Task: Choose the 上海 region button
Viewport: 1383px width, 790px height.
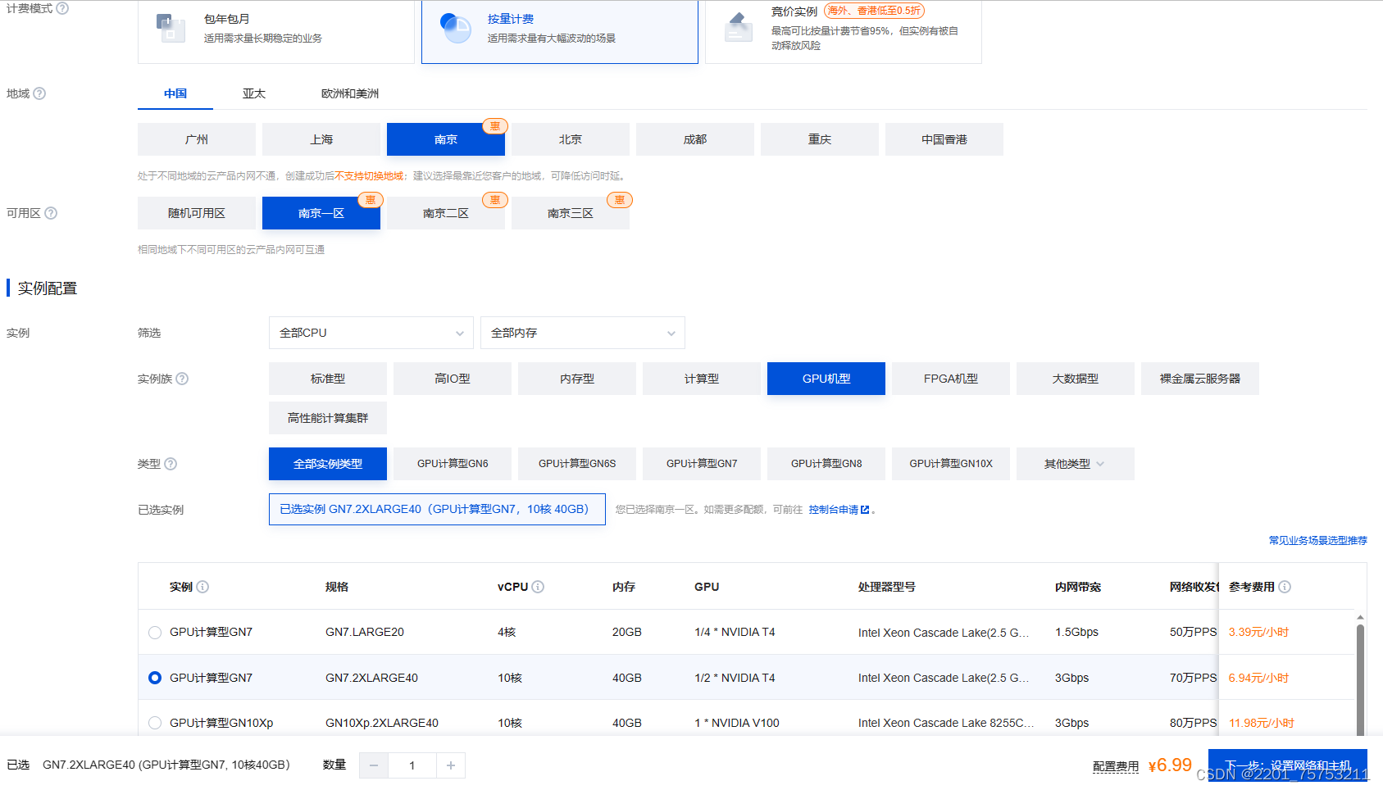Action: pyautogui.click(x=321, y=139)
